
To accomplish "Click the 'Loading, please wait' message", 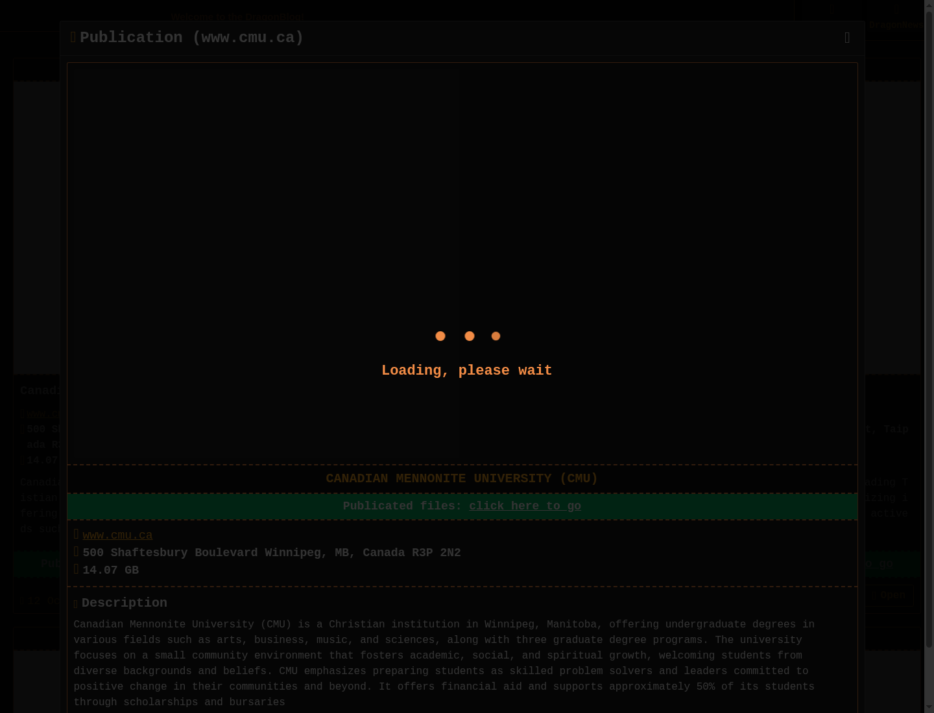I will (466, 370).
